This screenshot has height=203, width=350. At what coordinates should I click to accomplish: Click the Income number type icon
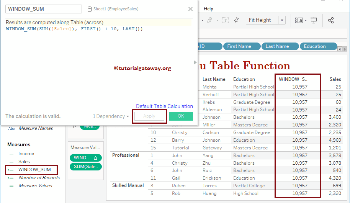click(11, 154)
